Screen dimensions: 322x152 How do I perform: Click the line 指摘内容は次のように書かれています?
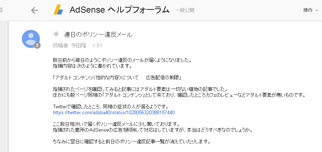(x=92, y=66)
